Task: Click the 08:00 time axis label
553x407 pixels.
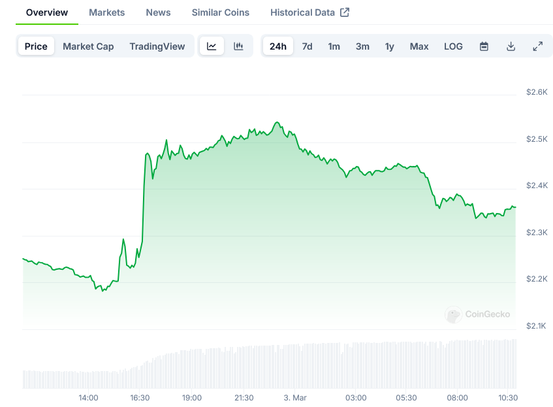Action: coord(458,398)
